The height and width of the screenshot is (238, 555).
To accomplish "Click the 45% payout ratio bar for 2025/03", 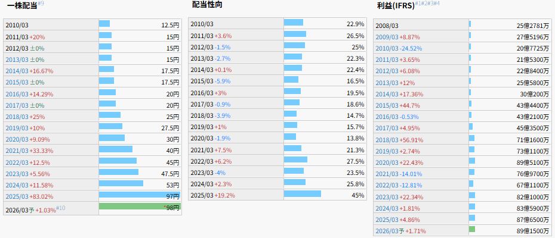I will click(x=302, y=194).
